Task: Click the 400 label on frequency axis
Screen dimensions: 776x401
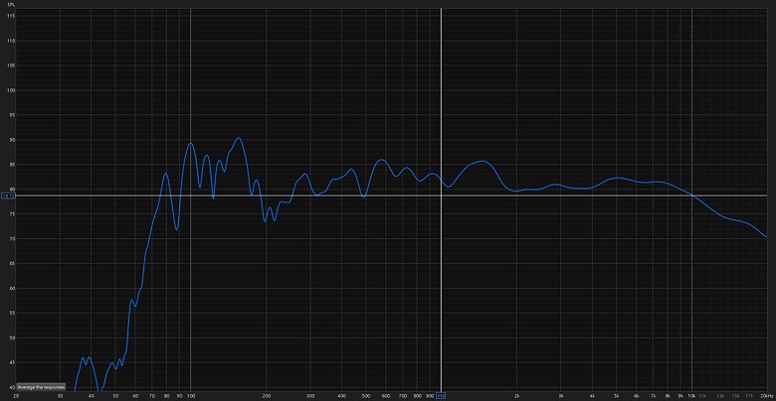Action: coord(342,396)
